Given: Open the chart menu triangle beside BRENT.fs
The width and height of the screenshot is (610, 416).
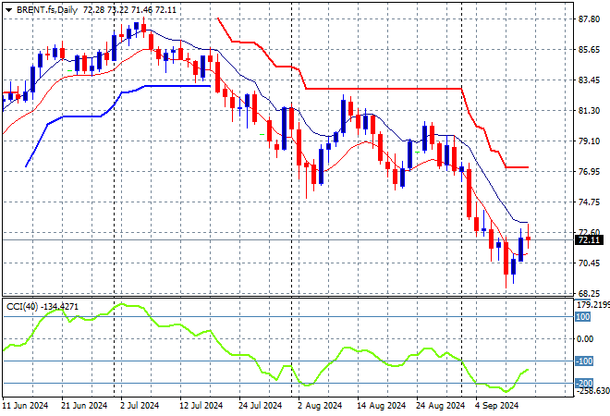Looking at the screenshot, I should click(8, 10).
